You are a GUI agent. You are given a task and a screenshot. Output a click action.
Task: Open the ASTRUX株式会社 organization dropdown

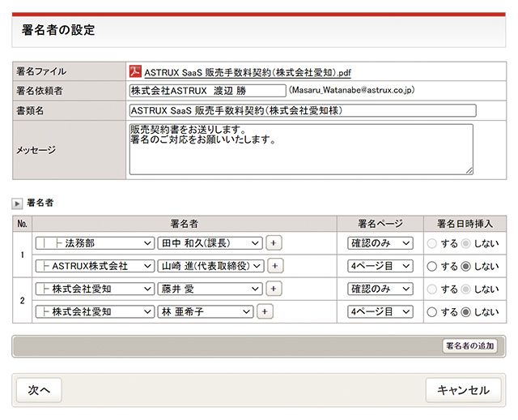(95, 266)
